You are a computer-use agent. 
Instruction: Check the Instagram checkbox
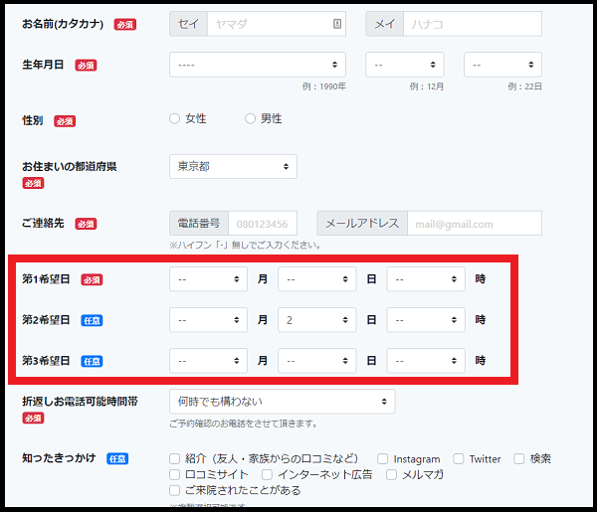[x=383, y=458]
